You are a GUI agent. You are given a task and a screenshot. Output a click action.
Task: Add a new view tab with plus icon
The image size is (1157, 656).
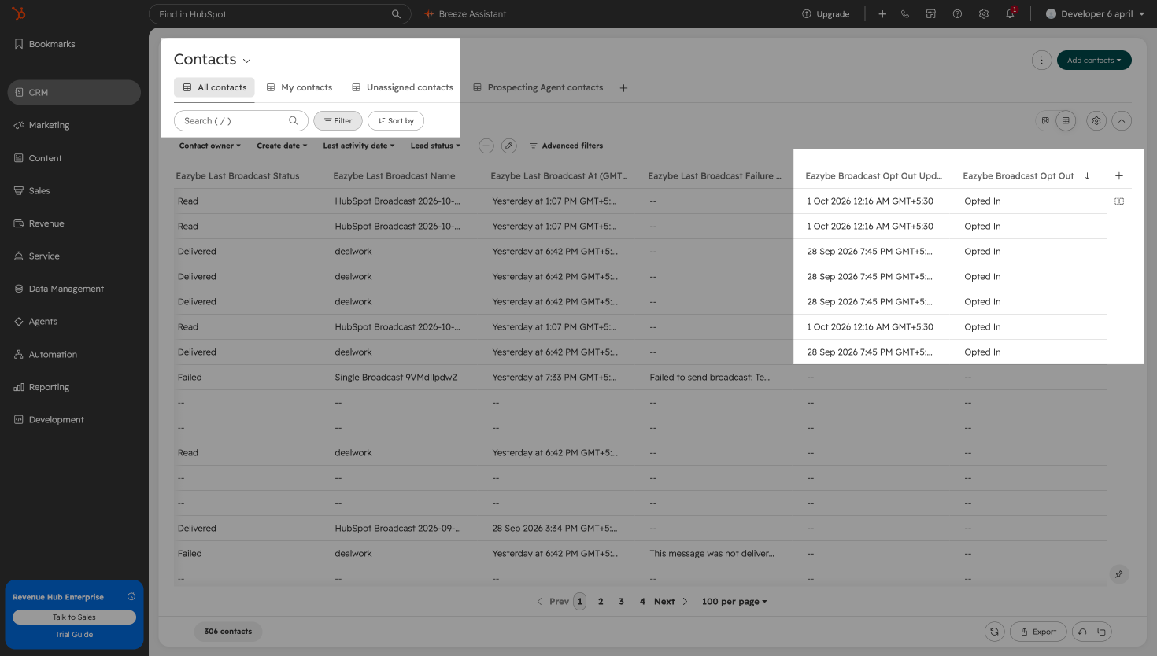coord(623,88)
